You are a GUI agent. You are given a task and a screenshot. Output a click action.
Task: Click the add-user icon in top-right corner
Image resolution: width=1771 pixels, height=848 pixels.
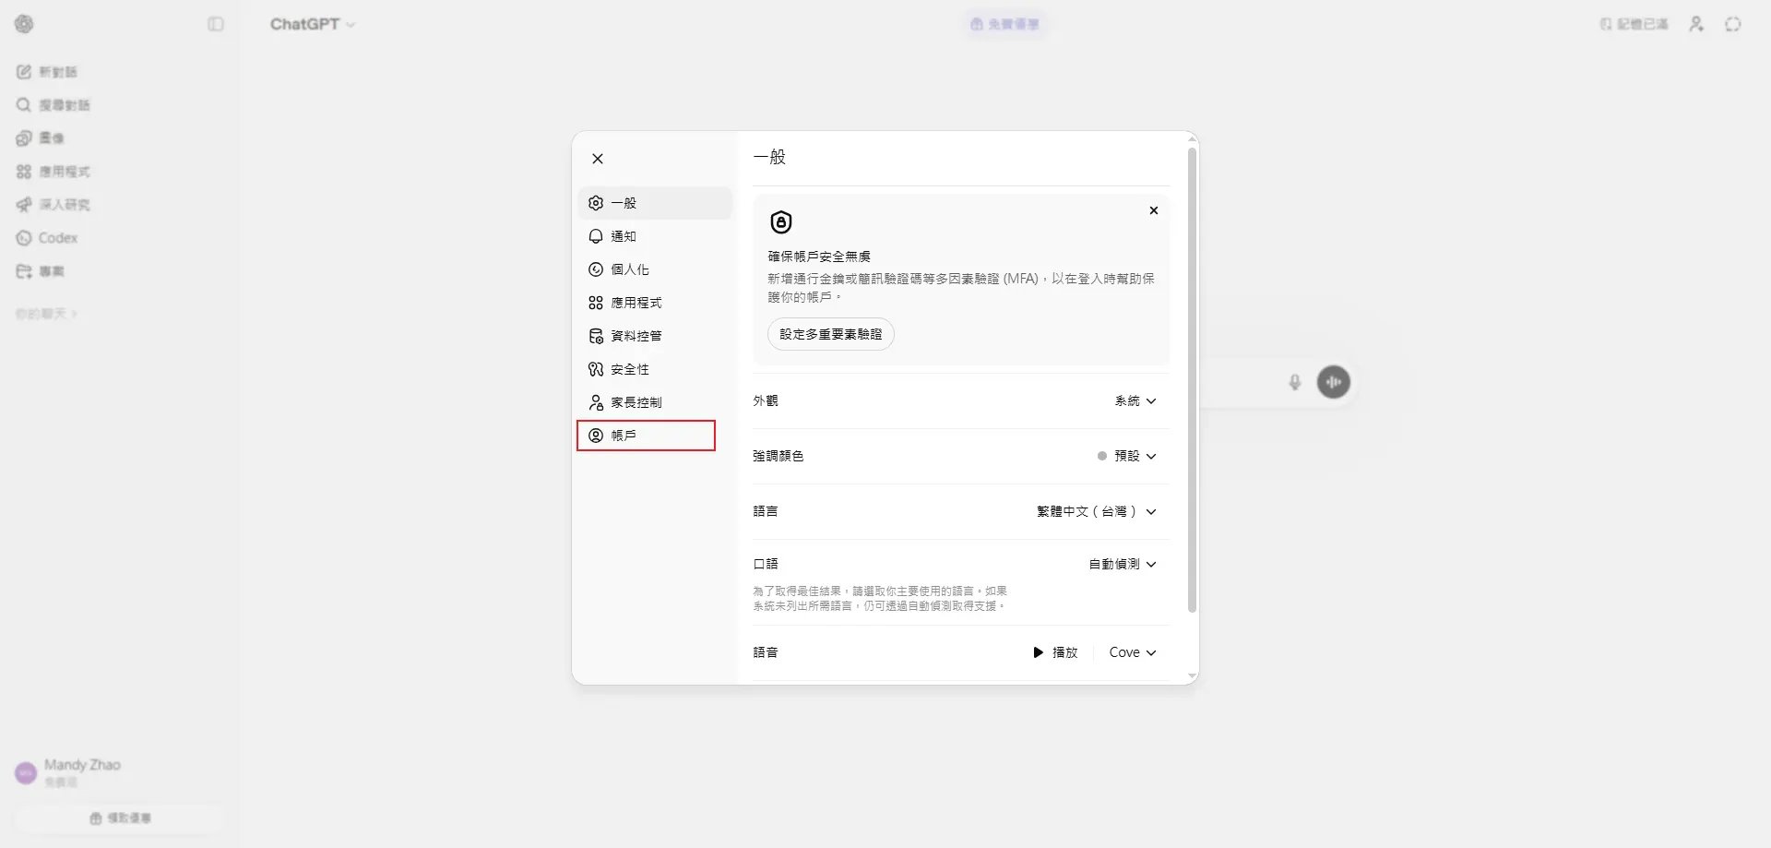tap(1695, 24)
